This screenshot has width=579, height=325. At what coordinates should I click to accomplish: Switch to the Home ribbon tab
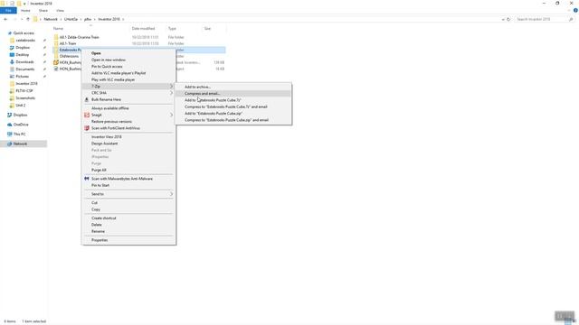coord(25,11)
